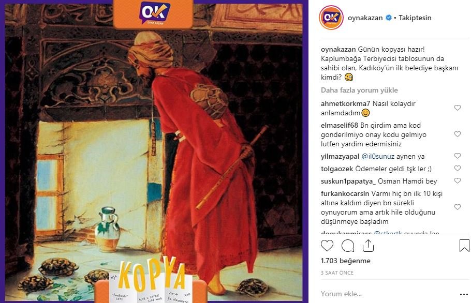View the 1.703 beğenme likes list
471x303 pixels.
[x=345, y=261]
